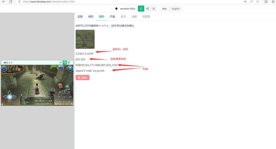The height and width of the screenshot is (149, 276).
Task: Click the green color-picker mode icon
Action: 65,63
